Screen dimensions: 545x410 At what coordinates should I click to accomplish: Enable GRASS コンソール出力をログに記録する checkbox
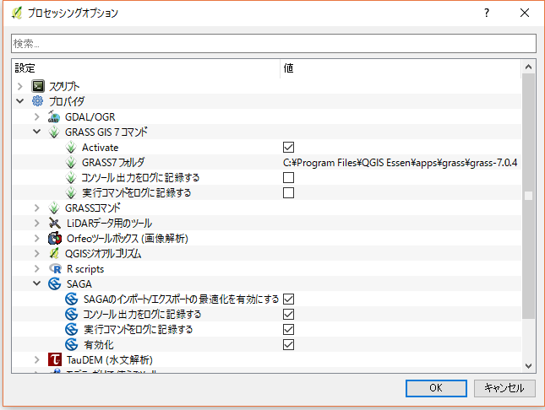click(288, 177)
